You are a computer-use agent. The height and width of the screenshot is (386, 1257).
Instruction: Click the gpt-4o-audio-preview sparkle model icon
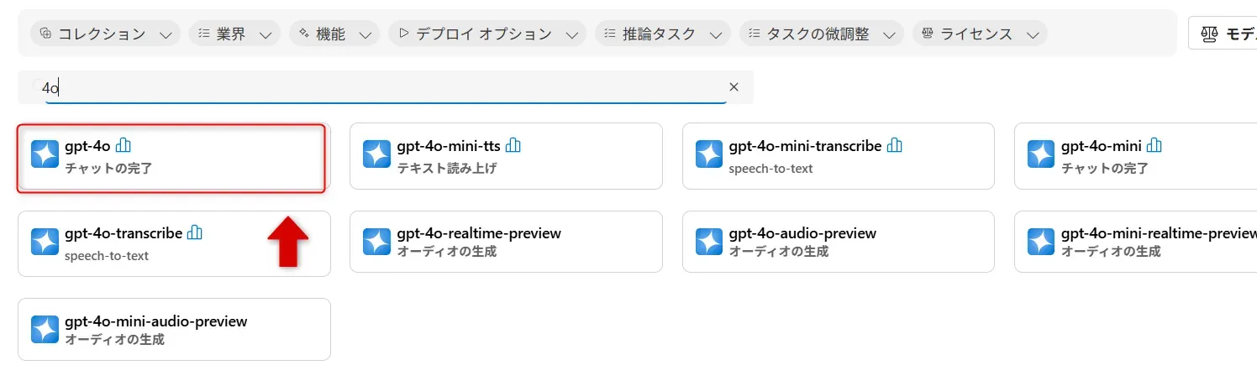pos(709,242)
